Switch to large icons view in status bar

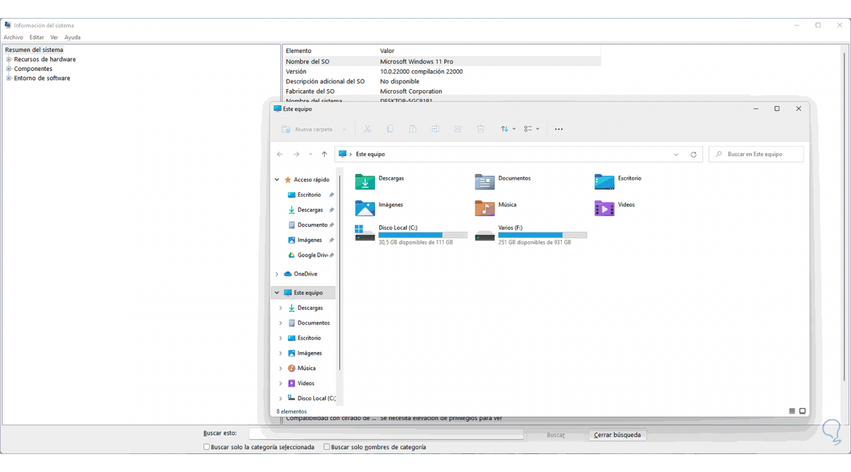click(803, 411)
